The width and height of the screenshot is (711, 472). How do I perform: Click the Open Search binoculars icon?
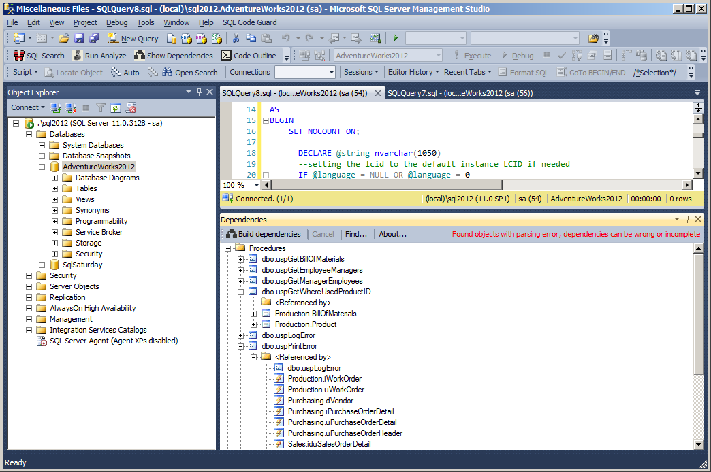[x=168, y=73]
